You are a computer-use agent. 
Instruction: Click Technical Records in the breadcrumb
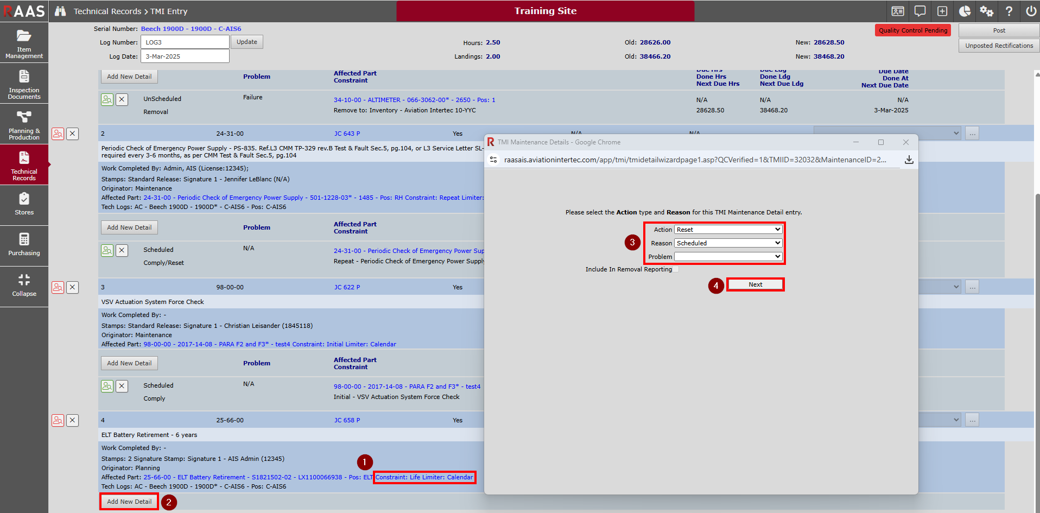click(107, 11)
